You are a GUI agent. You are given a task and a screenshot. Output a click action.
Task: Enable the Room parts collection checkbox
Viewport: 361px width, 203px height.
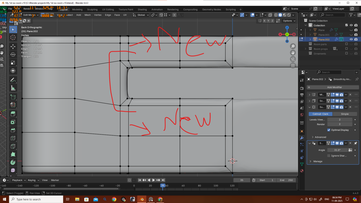pos(347,44)
